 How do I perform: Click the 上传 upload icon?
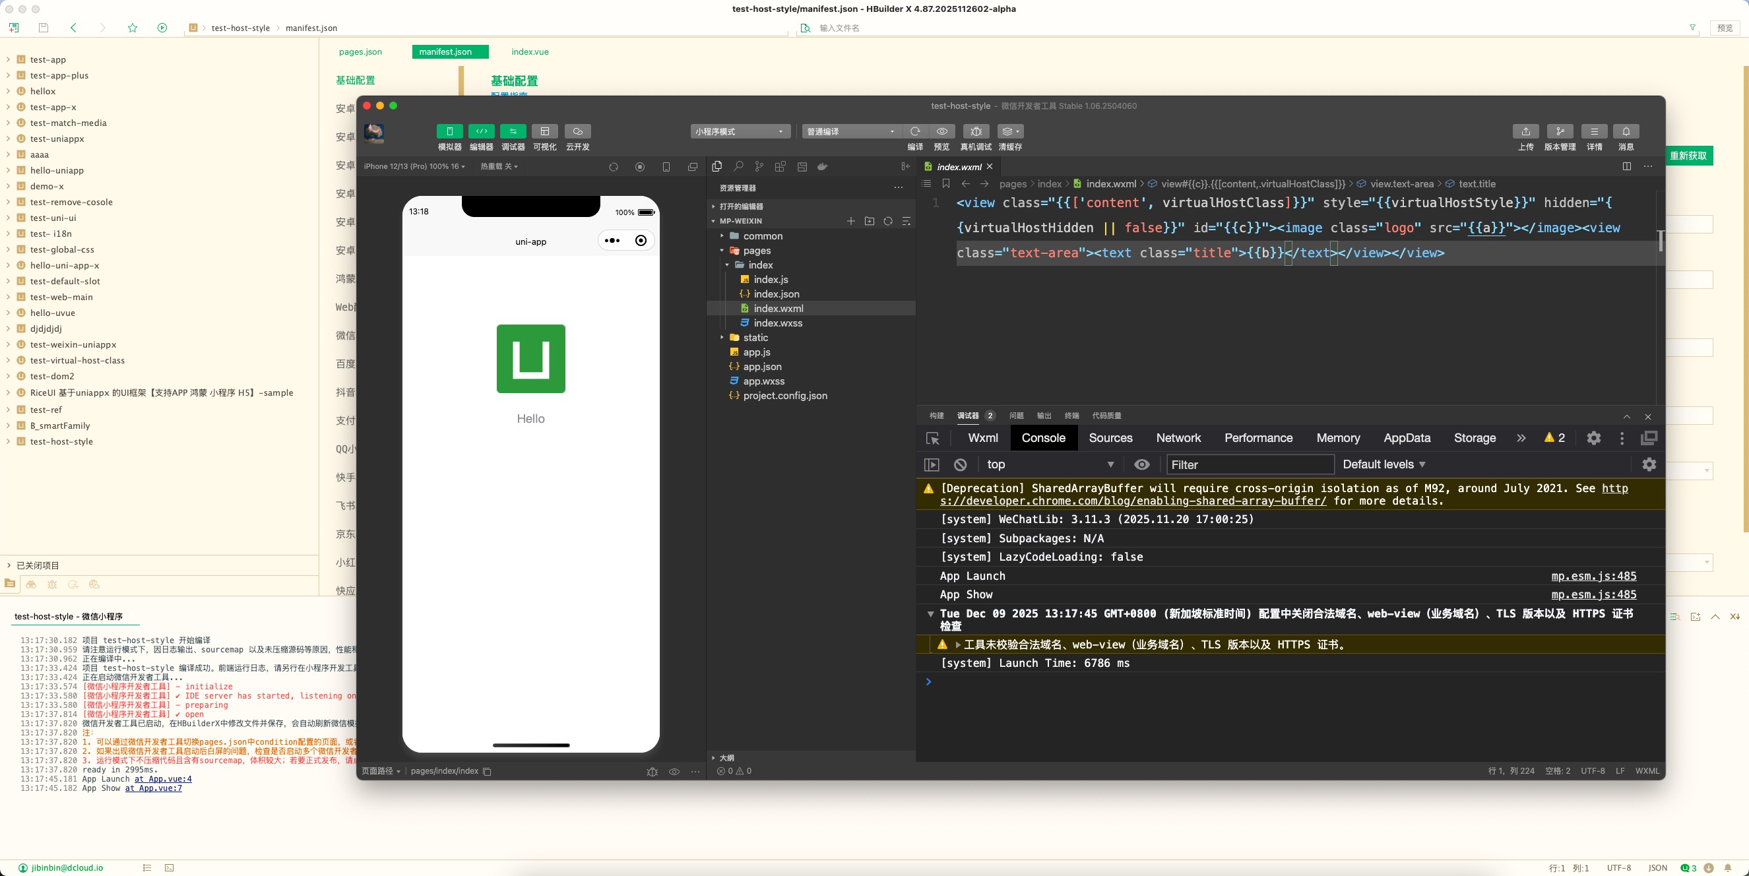click(x=1525, y=131)
